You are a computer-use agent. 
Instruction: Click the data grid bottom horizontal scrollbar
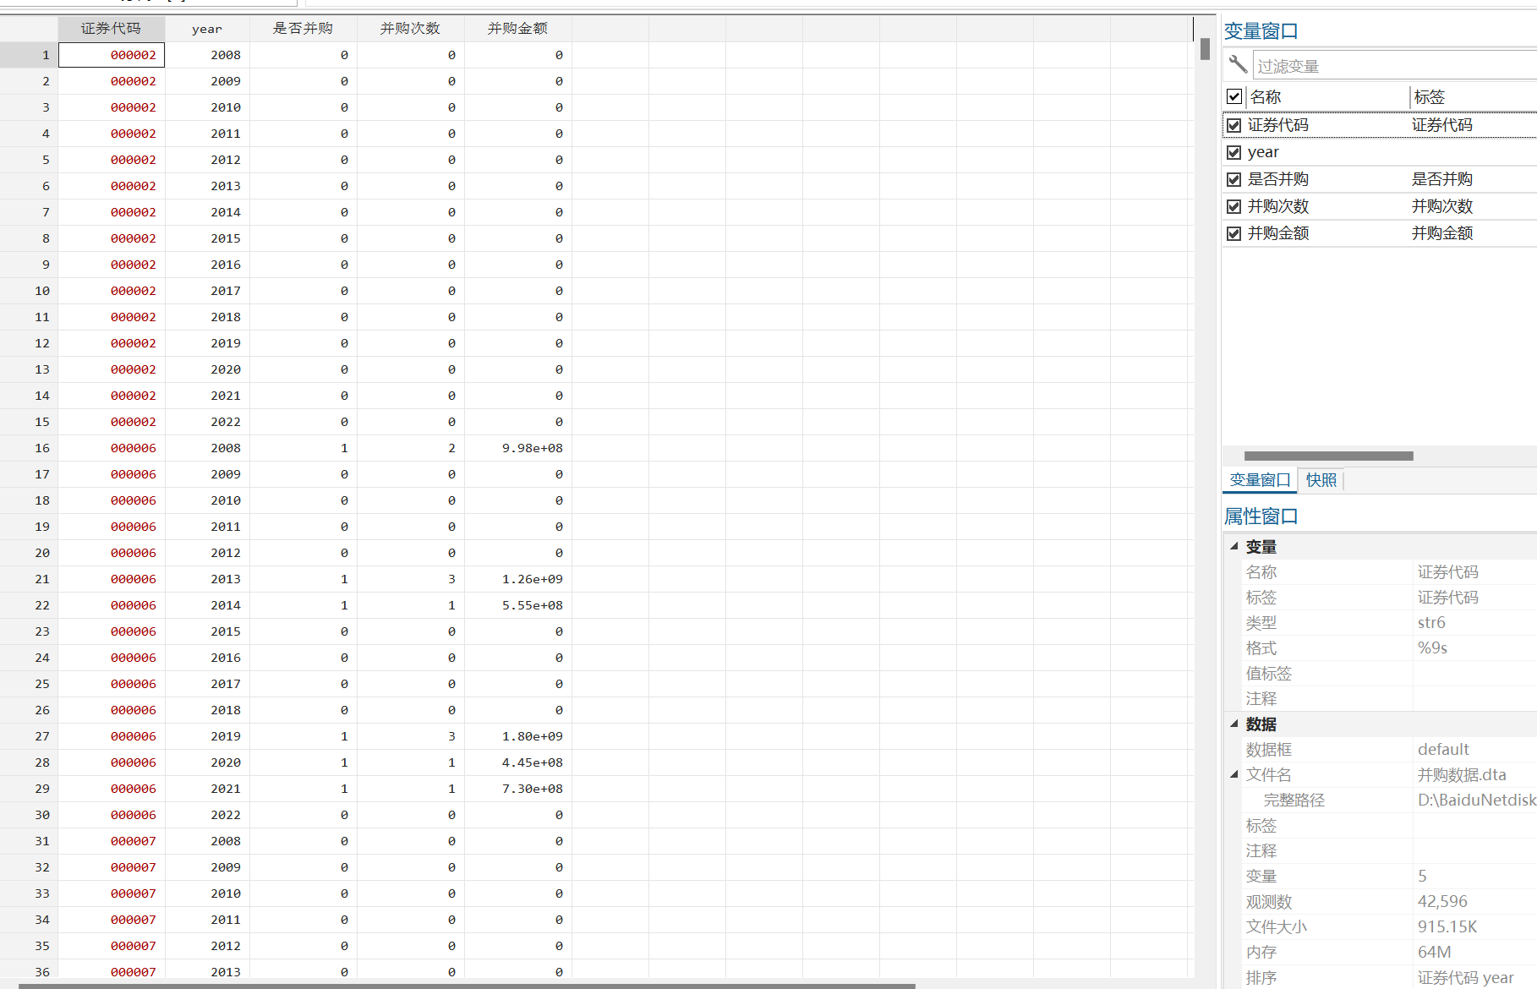click(467, 986)
